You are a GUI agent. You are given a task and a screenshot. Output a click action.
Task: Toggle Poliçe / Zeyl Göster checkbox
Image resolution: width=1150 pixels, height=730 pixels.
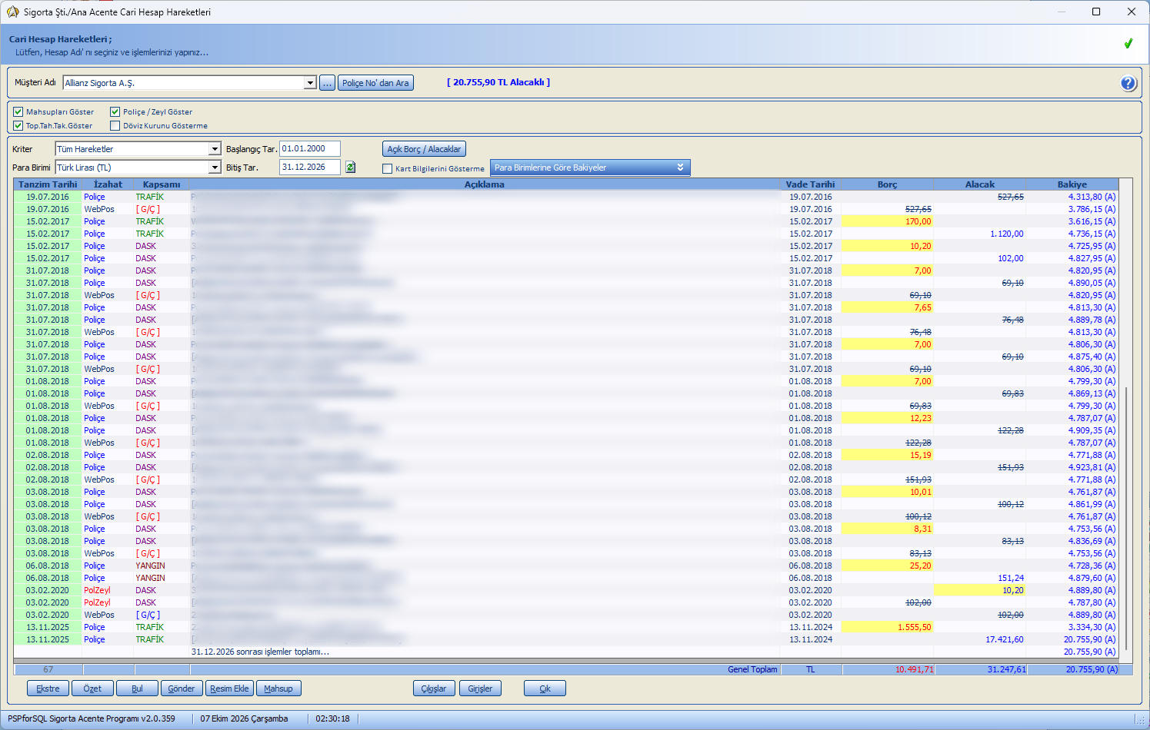coord(115,111)
